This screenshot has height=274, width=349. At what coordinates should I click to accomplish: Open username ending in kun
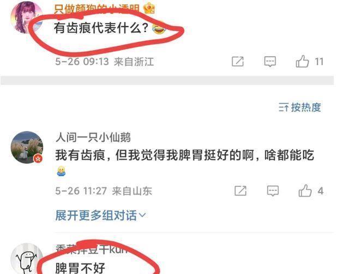tap(92, 249)
